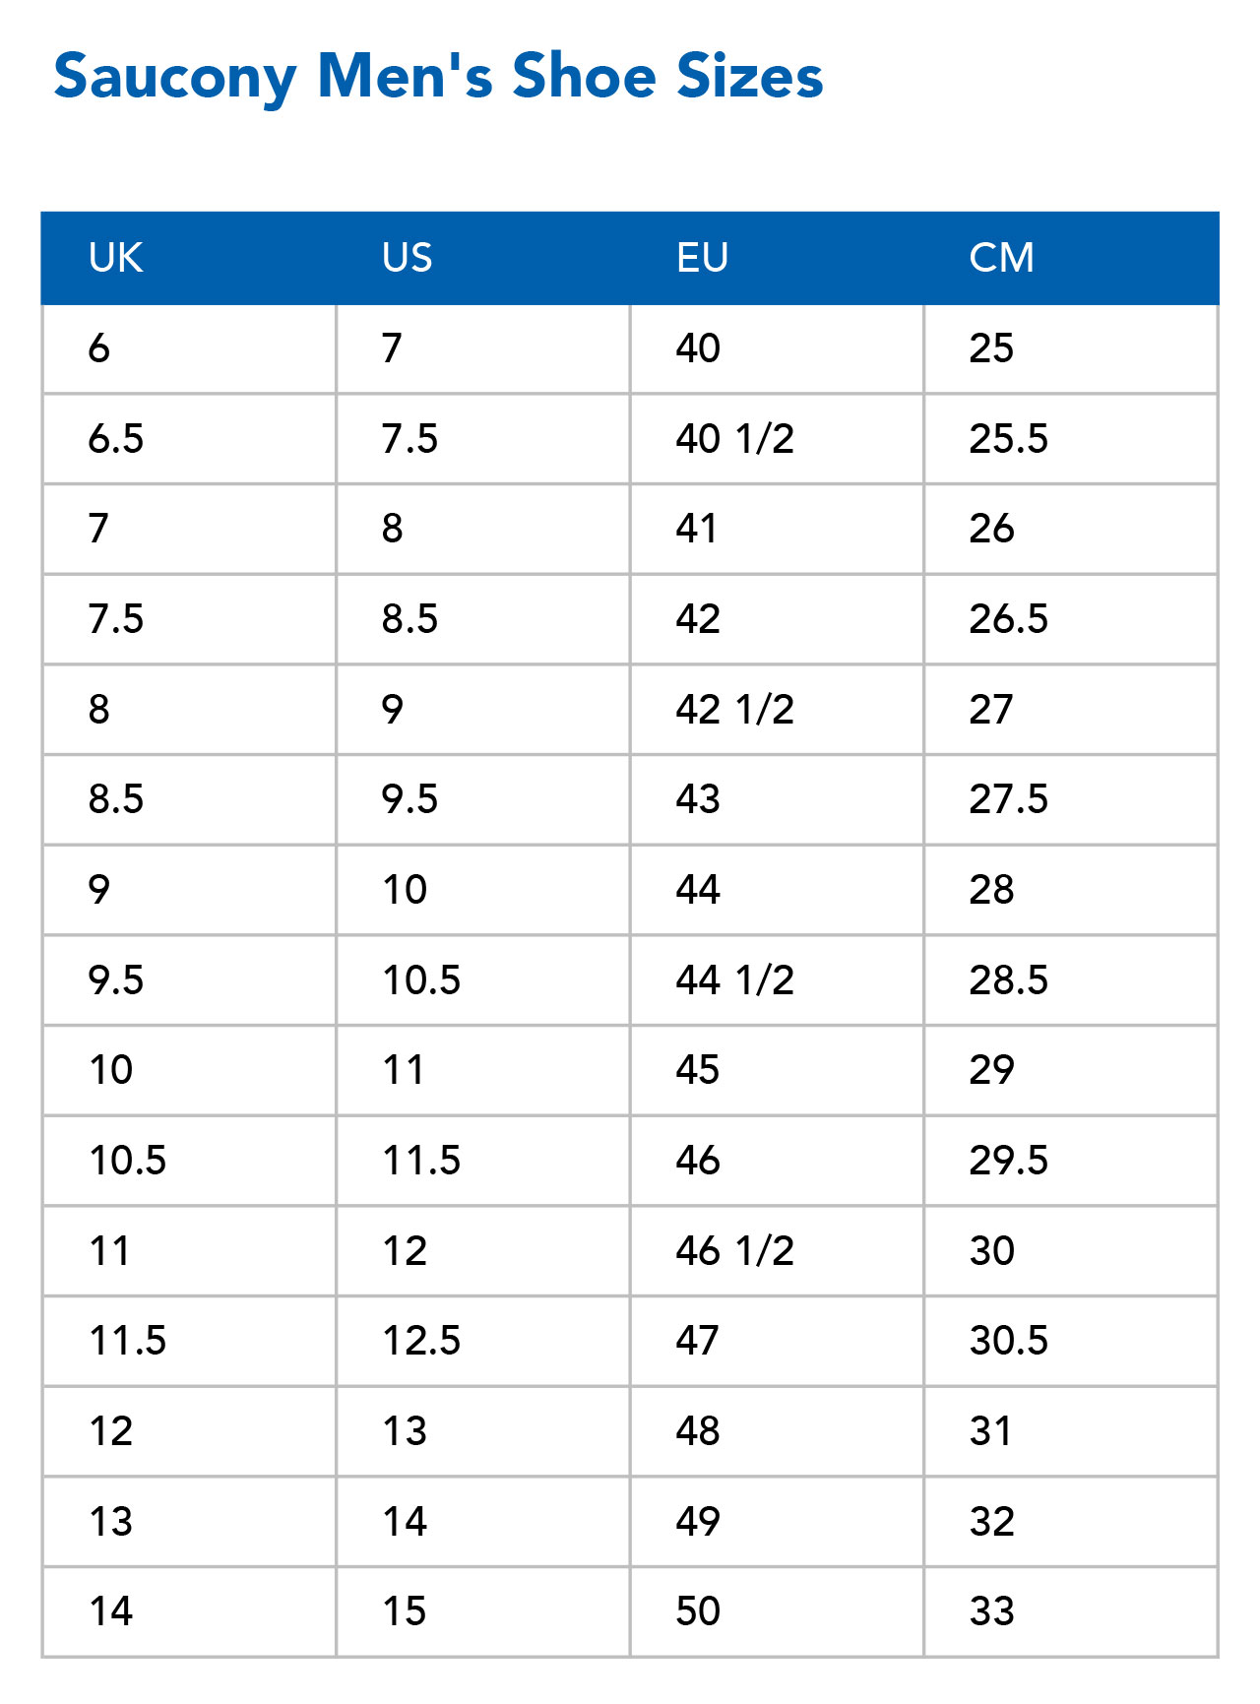Select the US size 12.5 cell
Viewport: 1260px width, 1704px height.
coord(483,1341)
